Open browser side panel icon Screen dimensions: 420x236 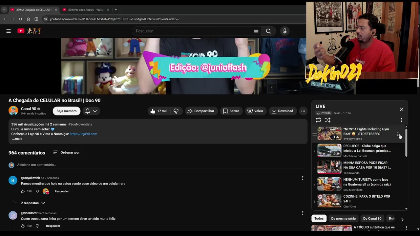point(36,19)
